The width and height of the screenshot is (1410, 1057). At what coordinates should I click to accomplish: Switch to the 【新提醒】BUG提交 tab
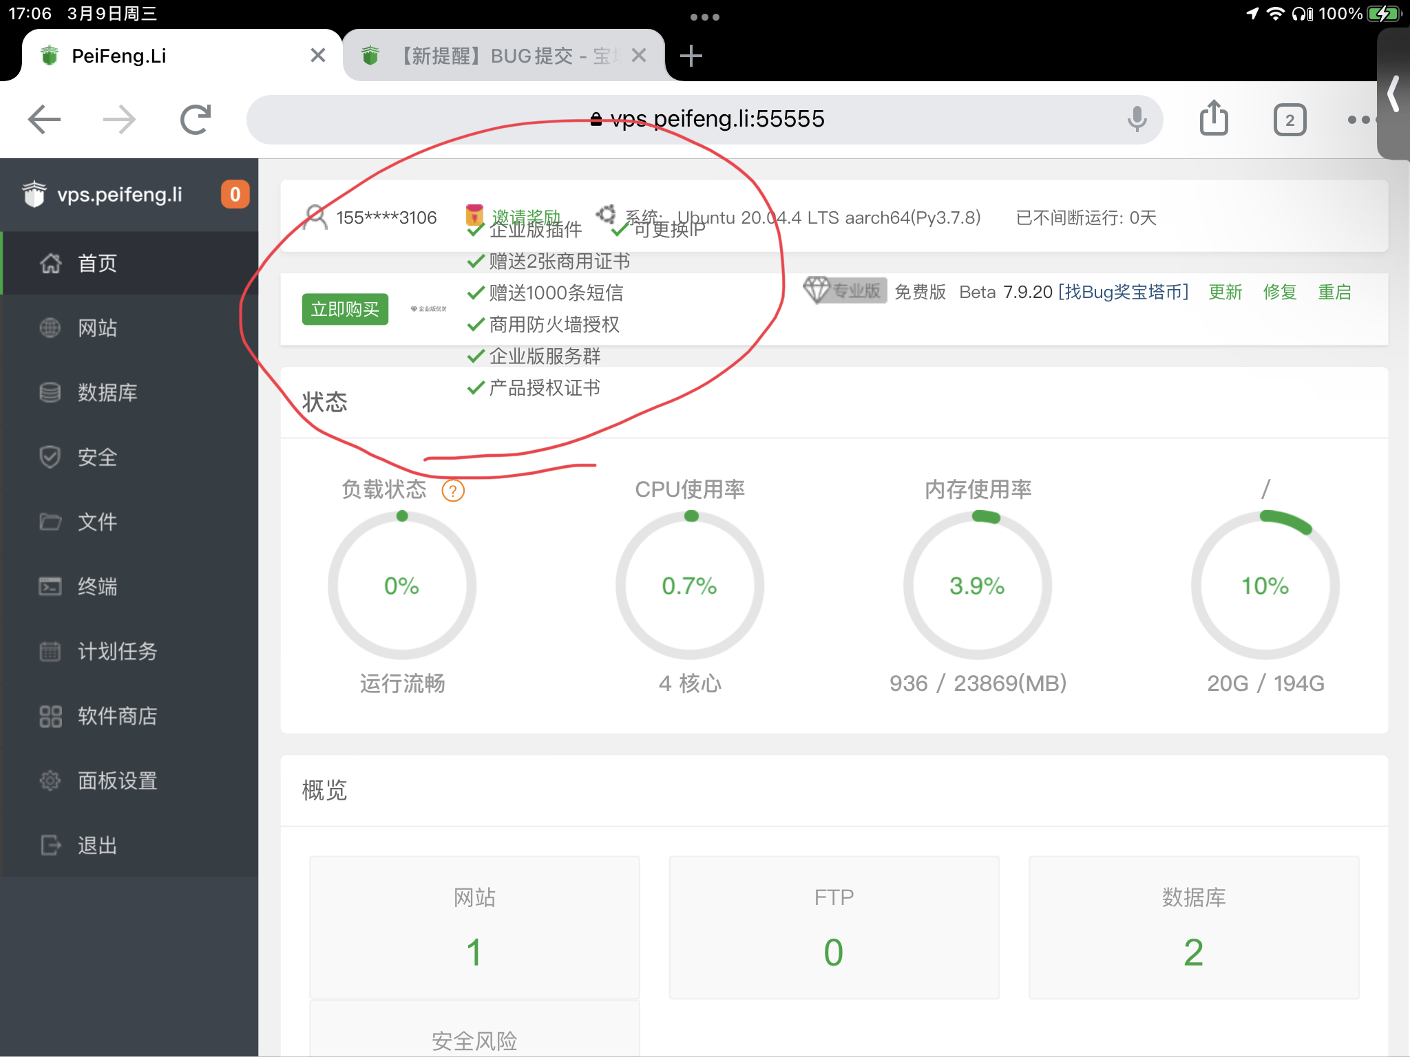click(504, 56)
